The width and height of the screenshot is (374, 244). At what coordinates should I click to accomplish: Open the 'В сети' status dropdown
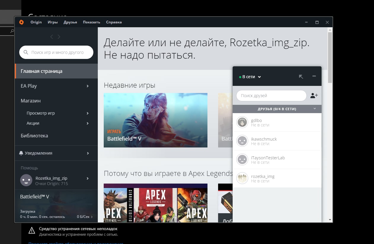[x=250, y=77]
